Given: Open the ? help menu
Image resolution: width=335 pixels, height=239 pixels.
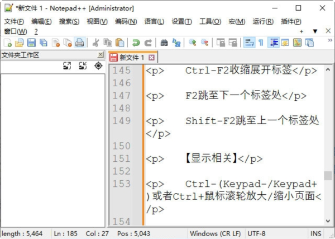Looking at the screenshot, I should point(36,31).
